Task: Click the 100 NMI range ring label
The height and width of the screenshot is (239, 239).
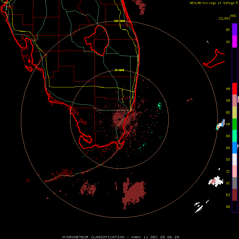Action: [x=119, y=21]
